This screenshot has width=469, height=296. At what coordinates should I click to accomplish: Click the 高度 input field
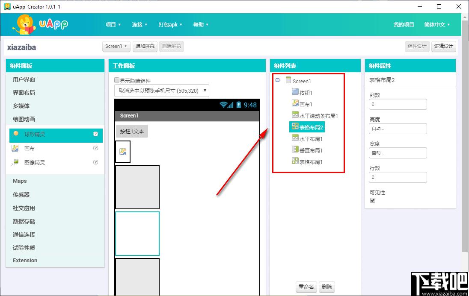point(398,129)
